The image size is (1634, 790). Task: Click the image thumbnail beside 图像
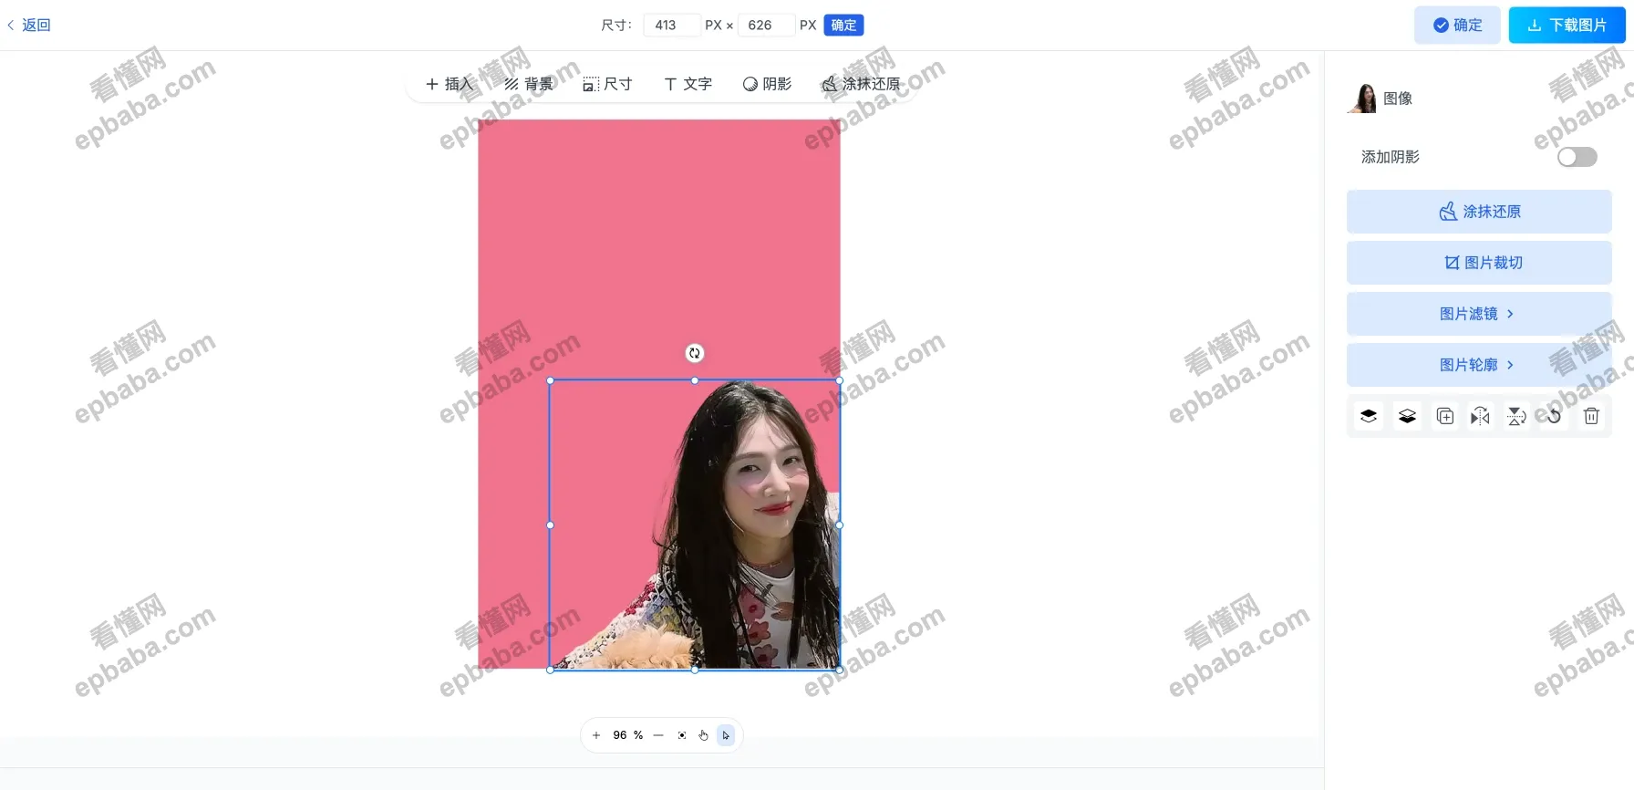(1362, 99)
